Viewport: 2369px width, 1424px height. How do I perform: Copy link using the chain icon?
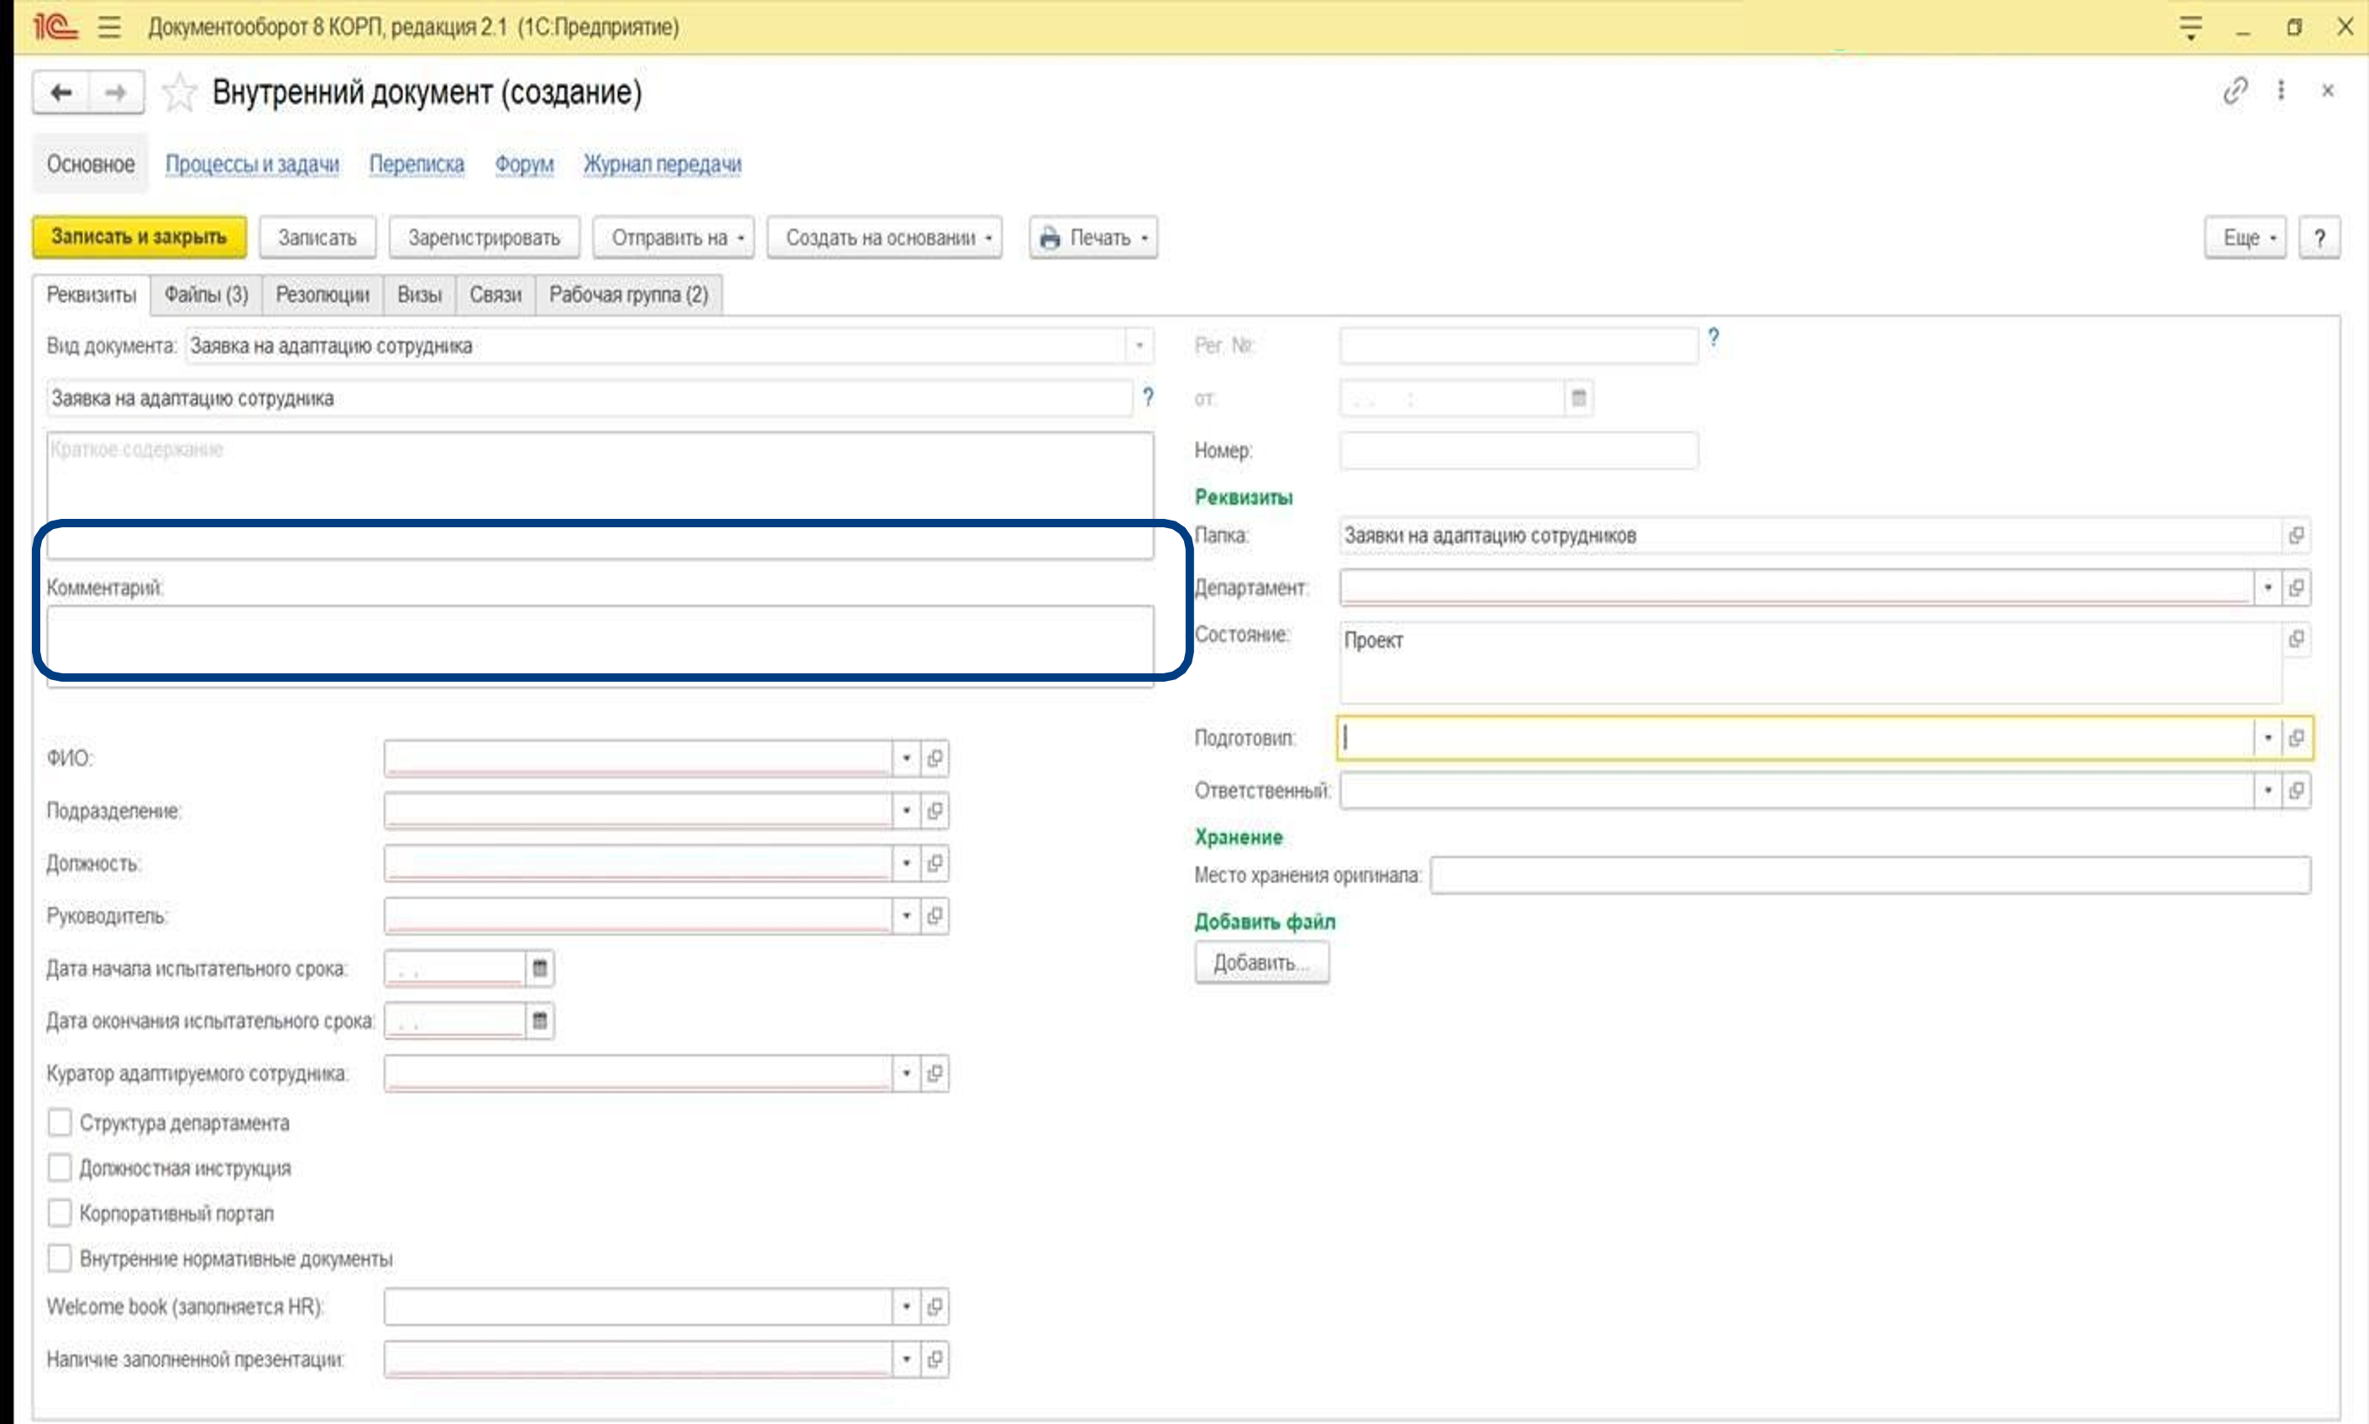[2235, 90]
